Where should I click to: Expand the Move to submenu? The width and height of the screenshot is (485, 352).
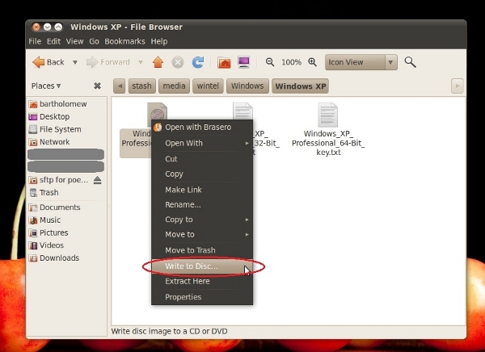coord(202,235)
